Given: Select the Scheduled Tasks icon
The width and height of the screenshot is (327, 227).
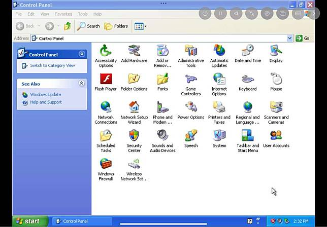Looking at the screenshot, I should 106,141.
